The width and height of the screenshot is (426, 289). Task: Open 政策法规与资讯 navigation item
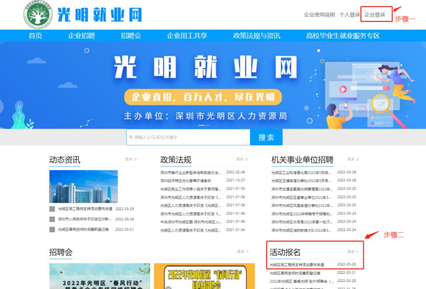coord(256,36)
